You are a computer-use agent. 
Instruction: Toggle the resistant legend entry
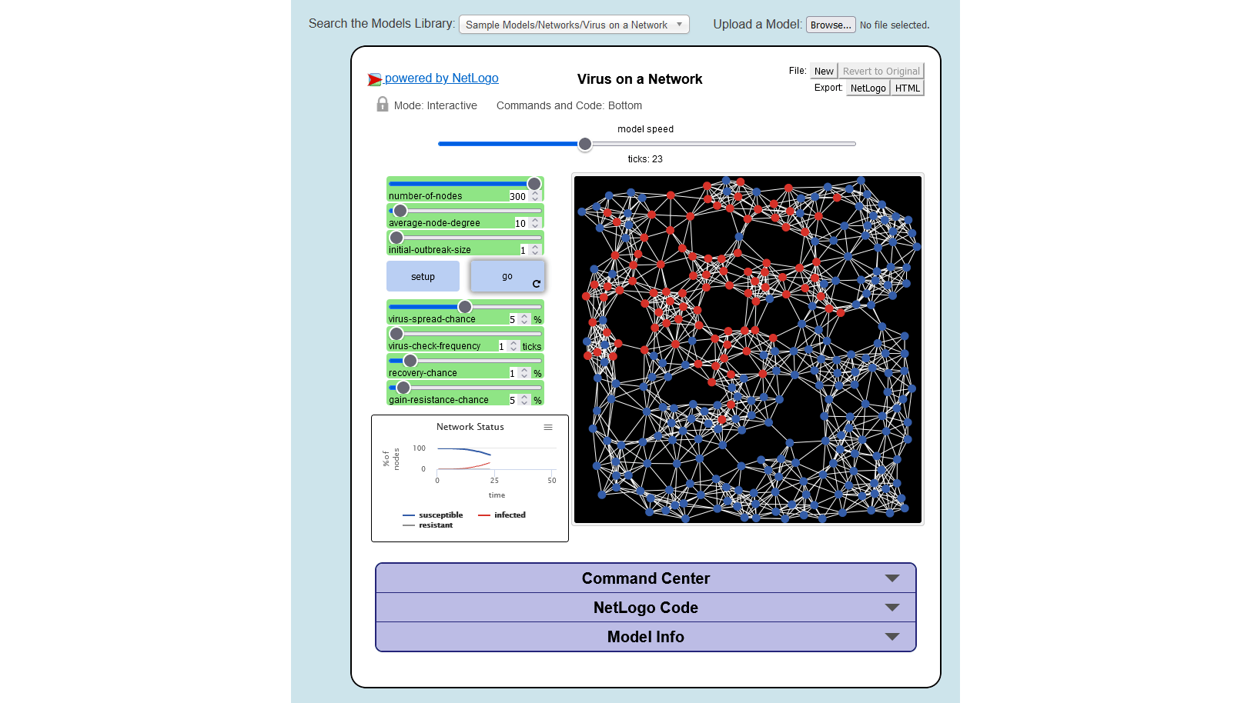[x=428, y=525]
